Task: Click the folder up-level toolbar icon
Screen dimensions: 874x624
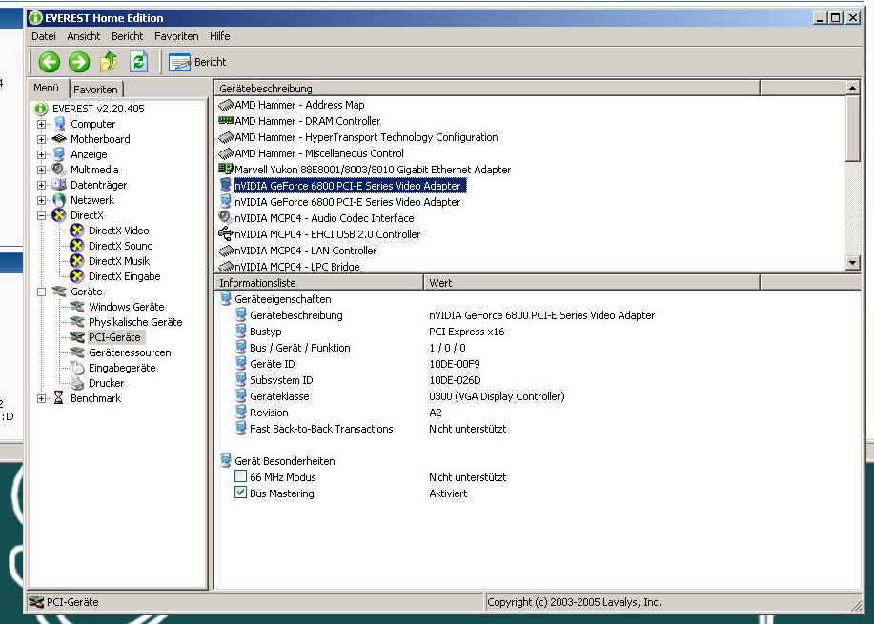Action: 109,62
